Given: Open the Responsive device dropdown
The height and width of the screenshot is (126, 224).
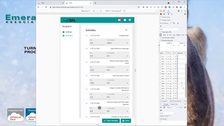Looking at the screenshot, I should pos(85,11).
